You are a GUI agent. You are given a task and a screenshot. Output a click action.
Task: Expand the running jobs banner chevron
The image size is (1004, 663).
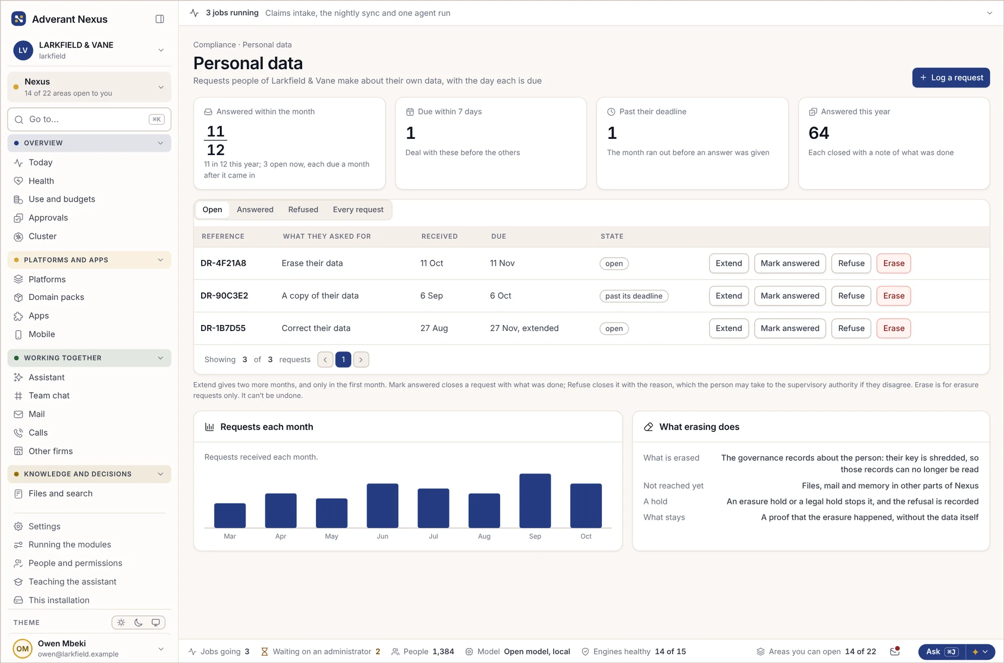click(x=989, y=13)
